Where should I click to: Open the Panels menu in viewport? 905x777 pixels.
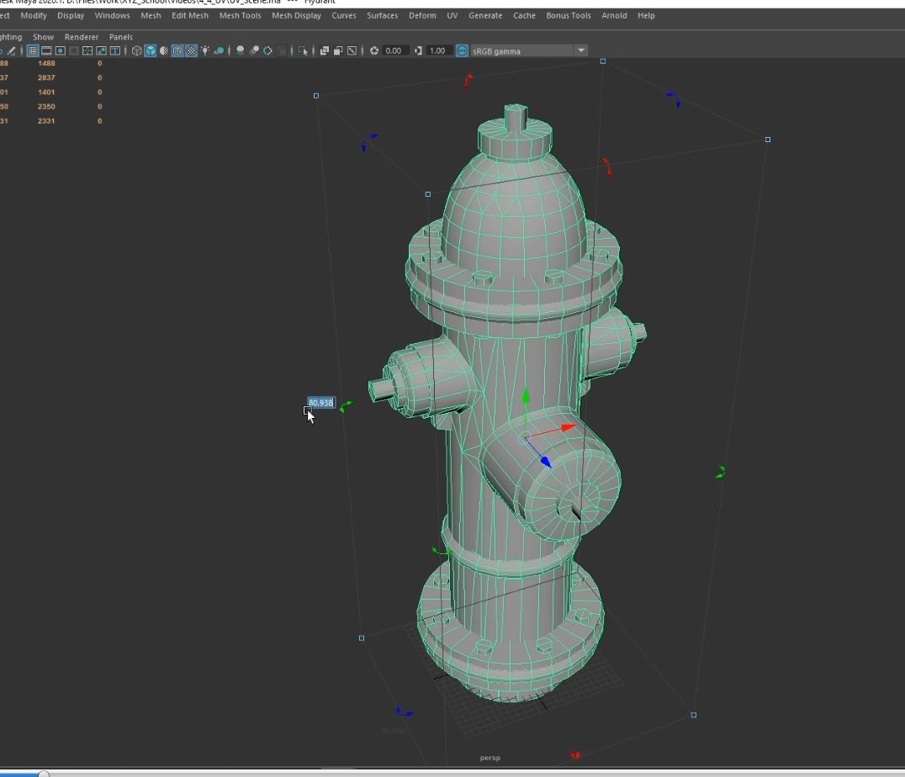(121, 37)
